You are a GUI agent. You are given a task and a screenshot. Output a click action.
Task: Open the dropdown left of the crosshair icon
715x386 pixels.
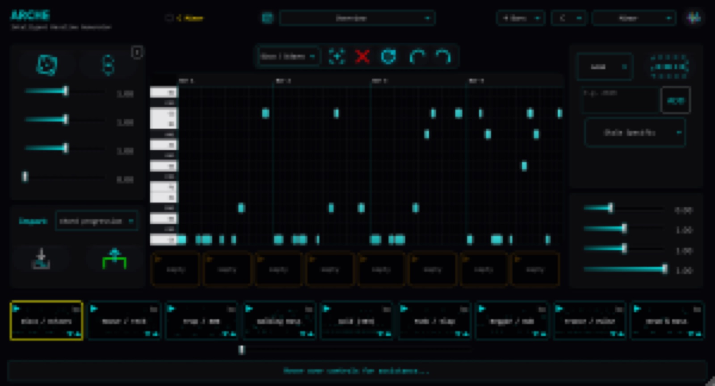pos(289,57)
